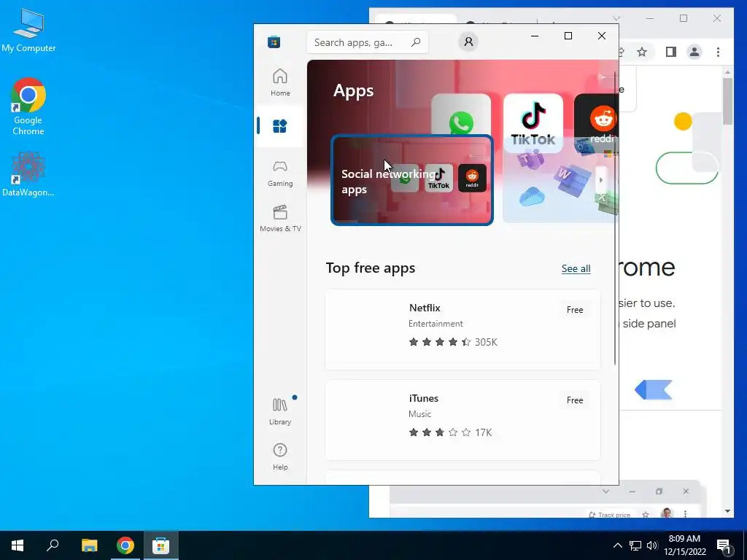Switch to Chrome from taskbar

click(x=125, y=545)
